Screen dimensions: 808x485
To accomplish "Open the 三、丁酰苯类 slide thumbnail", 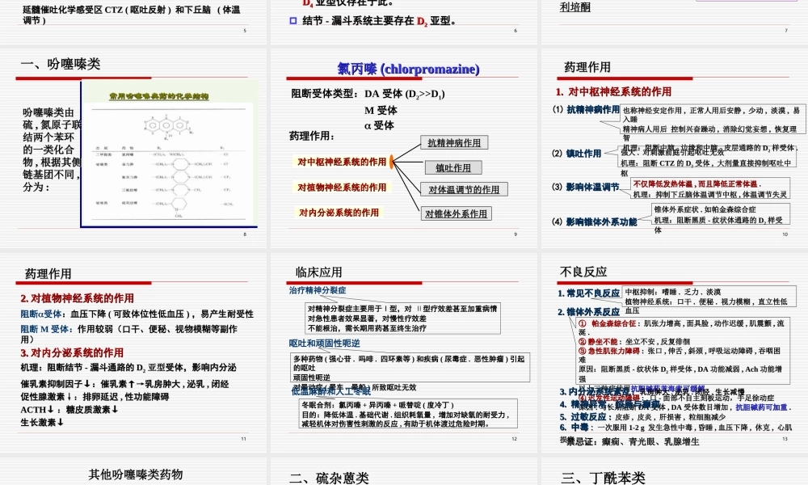I will click(675, 471).
